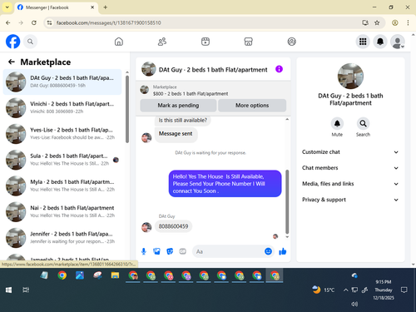Open the Reels video icon

pos(206,42)
